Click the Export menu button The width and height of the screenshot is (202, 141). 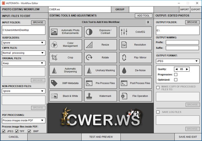coord(196,9)
